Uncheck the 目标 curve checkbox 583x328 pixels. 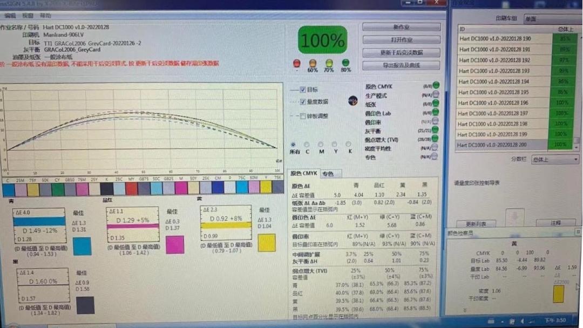click(x=303, y=90)
